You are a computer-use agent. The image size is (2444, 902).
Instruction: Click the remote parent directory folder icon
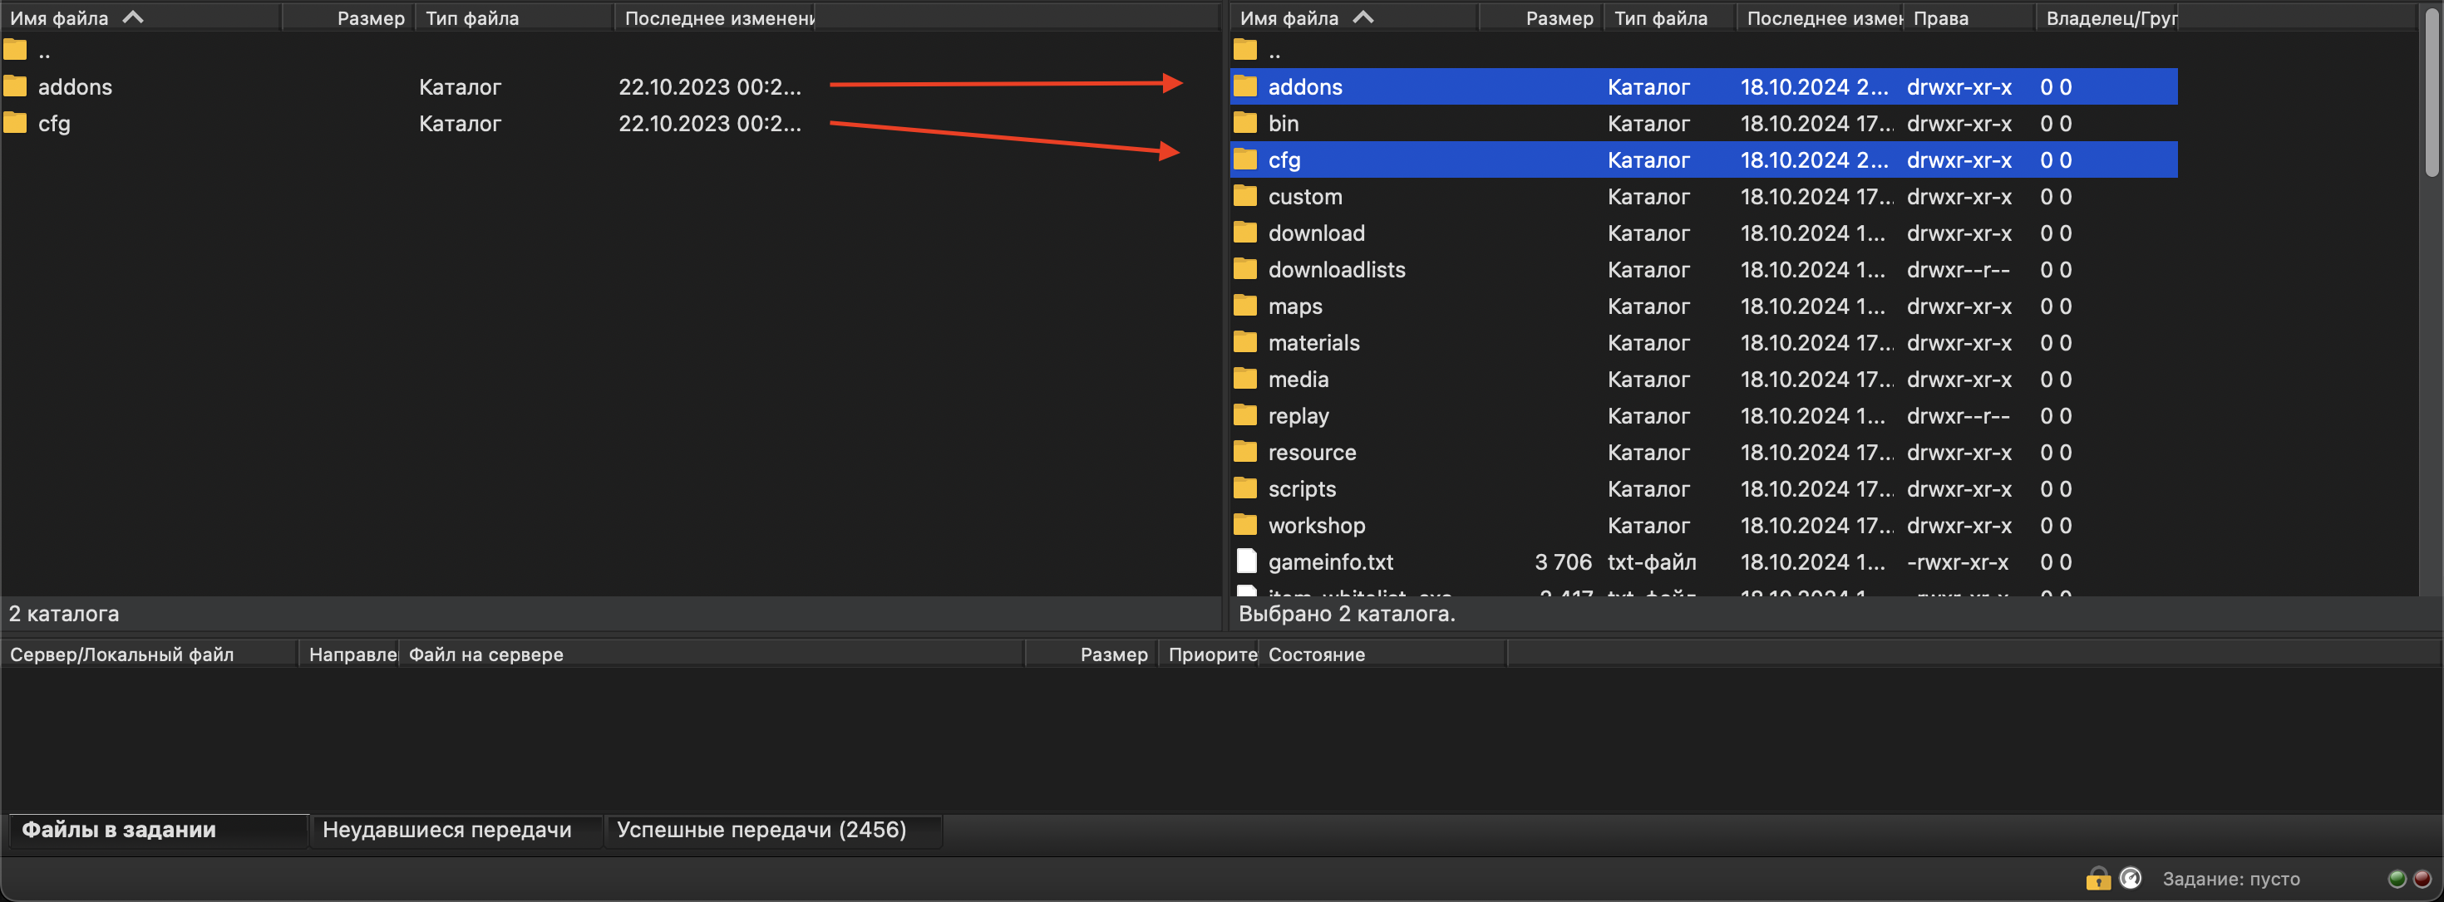coord(1244,50)
